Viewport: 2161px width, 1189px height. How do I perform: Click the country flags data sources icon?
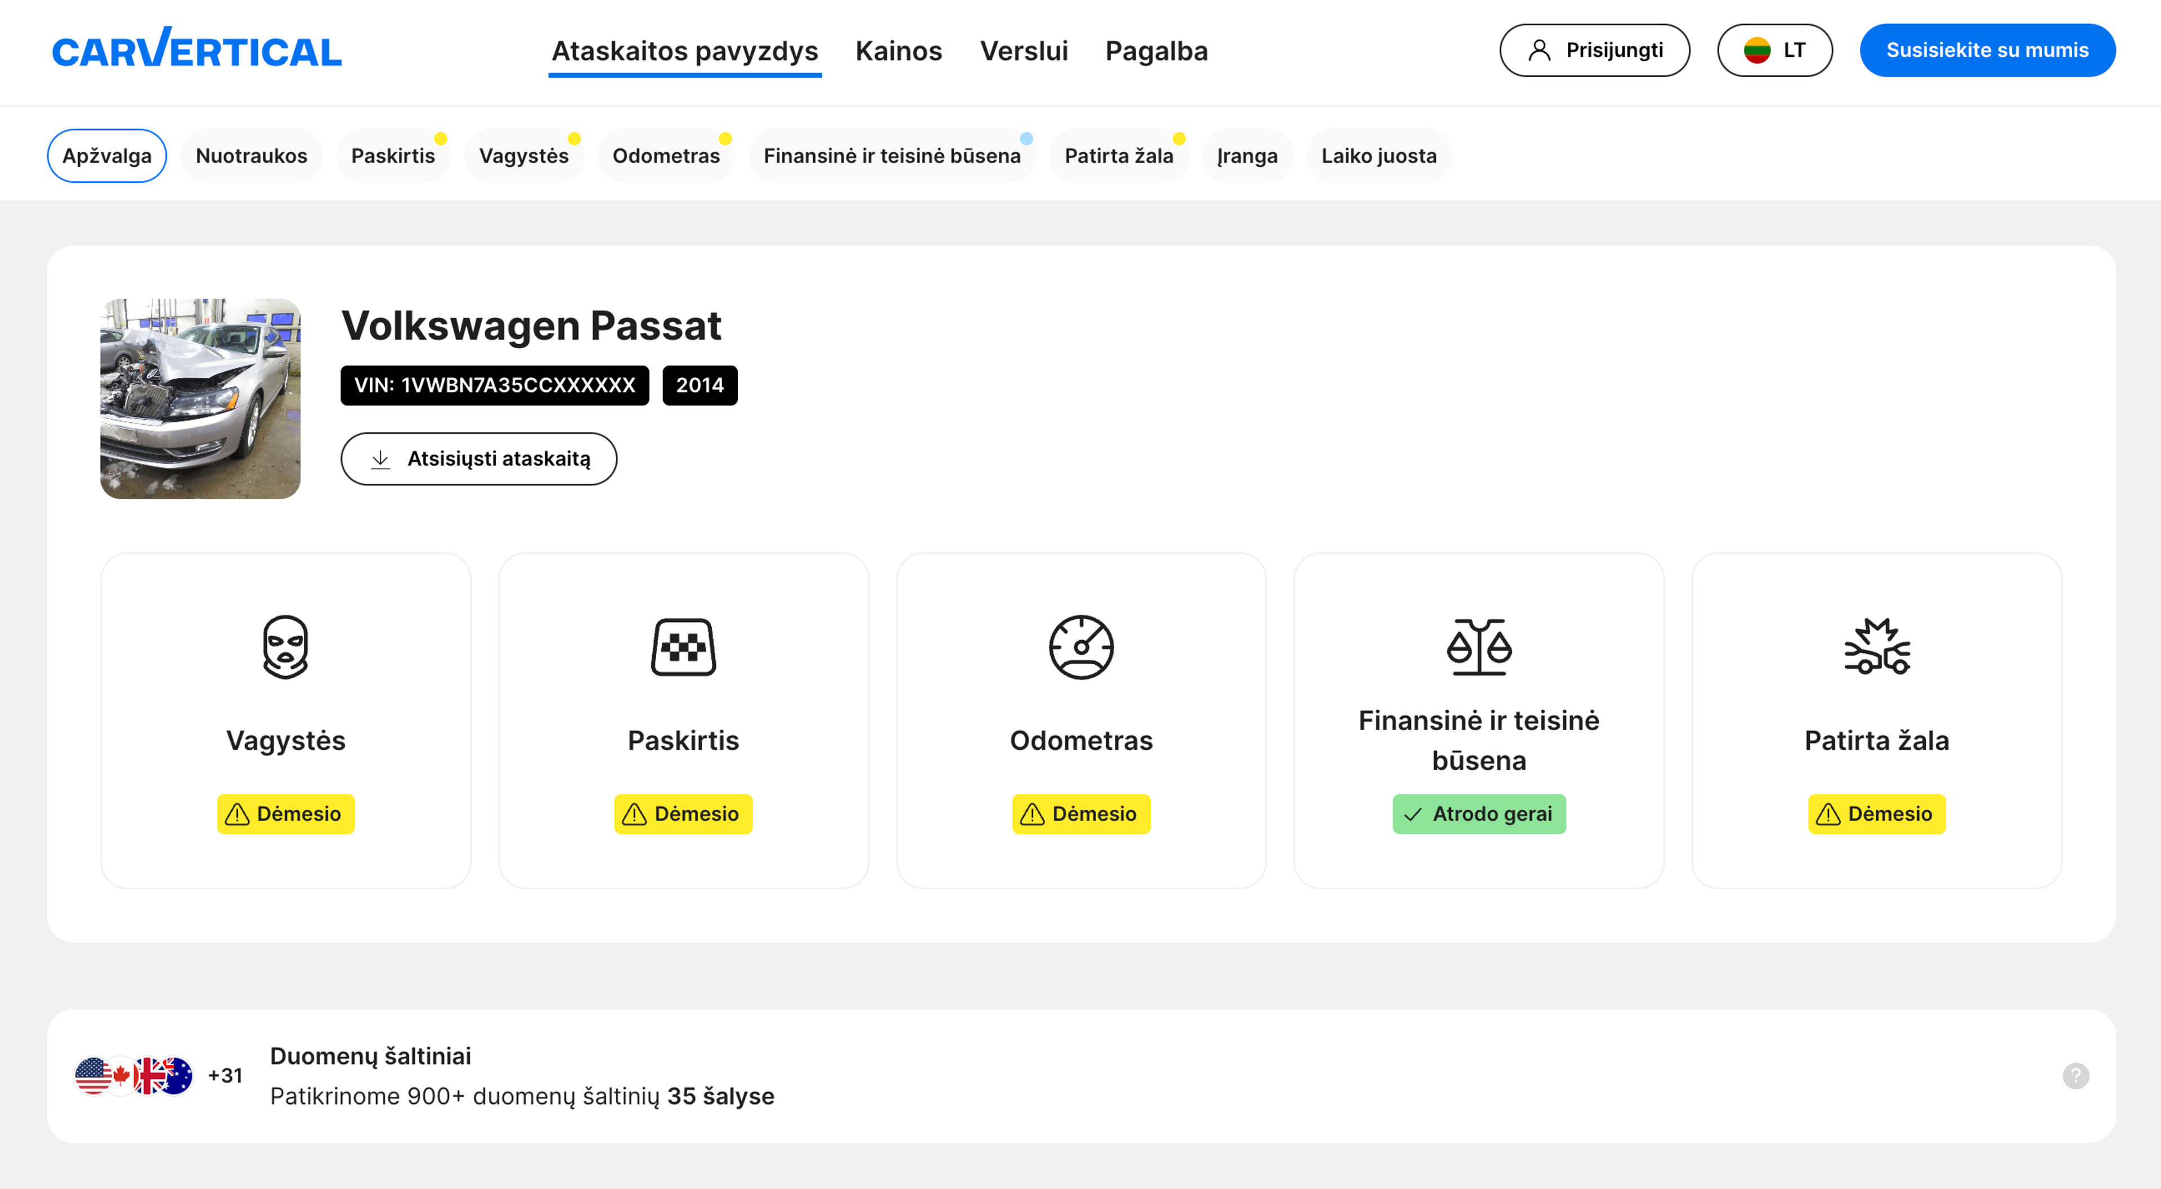point(134,1075)
